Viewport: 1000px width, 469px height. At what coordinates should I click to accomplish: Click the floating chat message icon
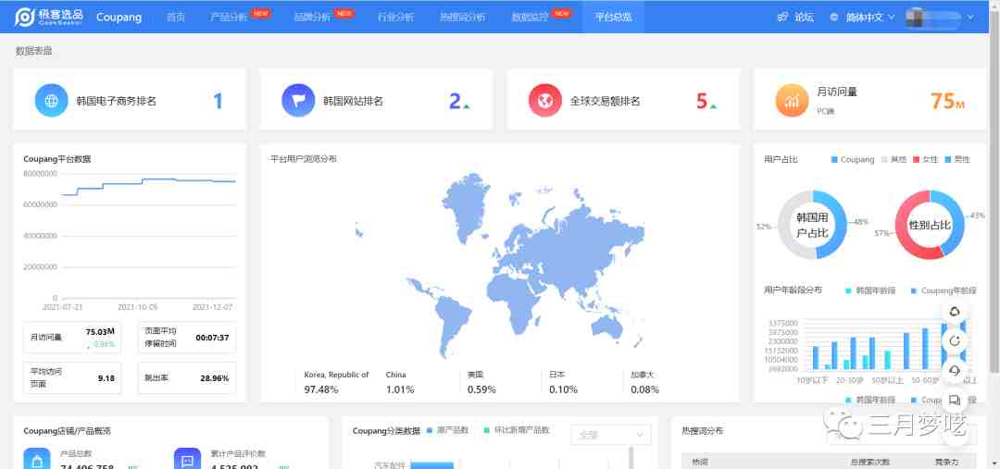(955, 400)
